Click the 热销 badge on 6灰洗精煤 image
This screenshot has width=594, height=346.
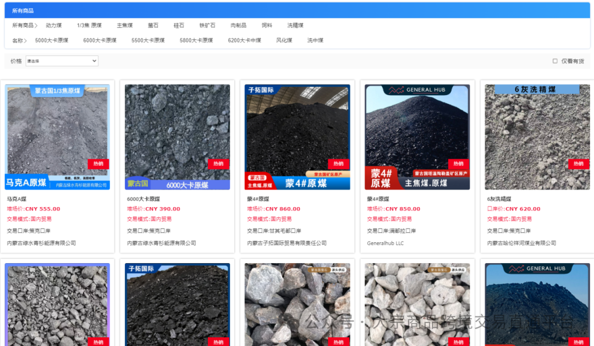579,164
